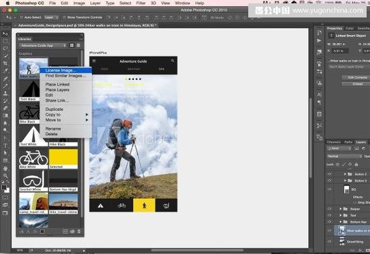The width and height of the screenshot is (370, 254).
Task: Choose Place Linked in context menu
Action: click(x=66, y=84)
